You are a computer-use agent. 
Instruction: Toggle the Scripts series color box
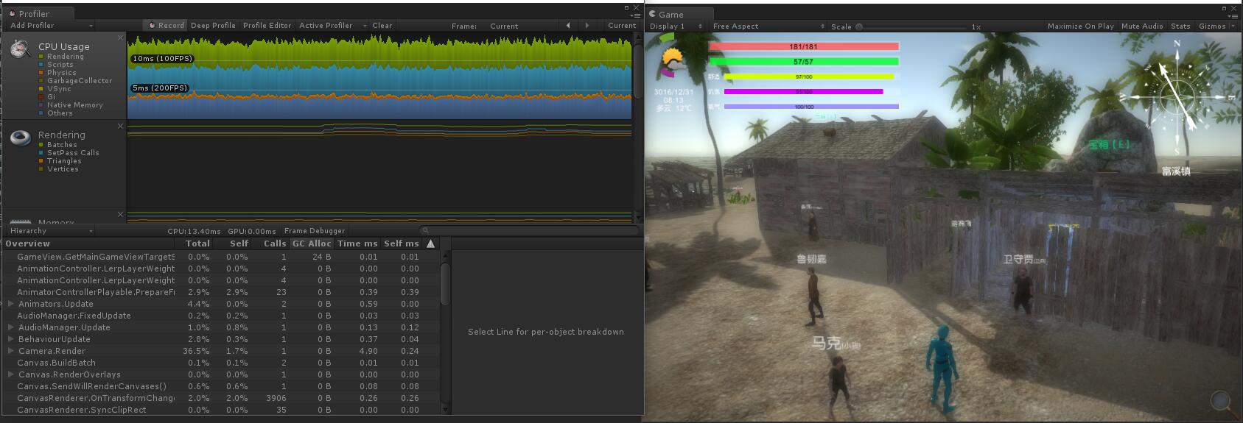pyautogui.click(x=41, y=65)
